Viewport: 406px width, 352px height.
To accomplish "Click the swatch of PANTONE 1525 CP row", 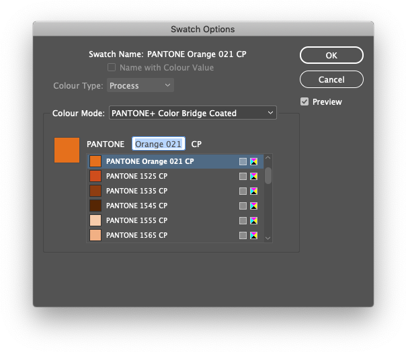I will pyautogui.click(x=95, y=176).
